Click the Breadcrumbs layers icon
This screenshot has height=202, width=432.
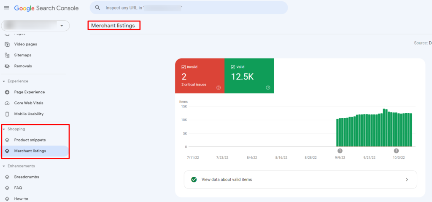pyautogui.click(x=8, y=177)
